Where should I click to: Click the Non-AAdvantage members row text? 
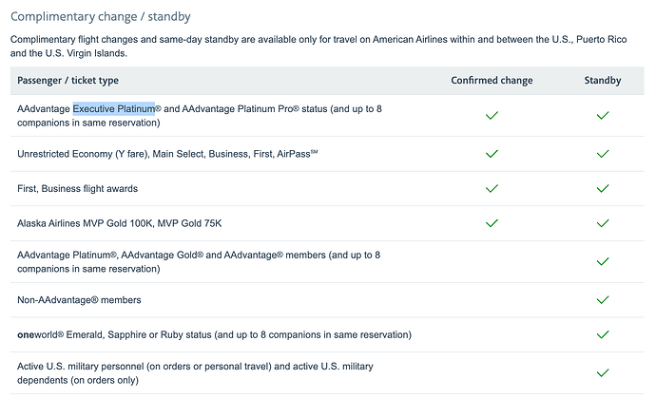[79, 299]
